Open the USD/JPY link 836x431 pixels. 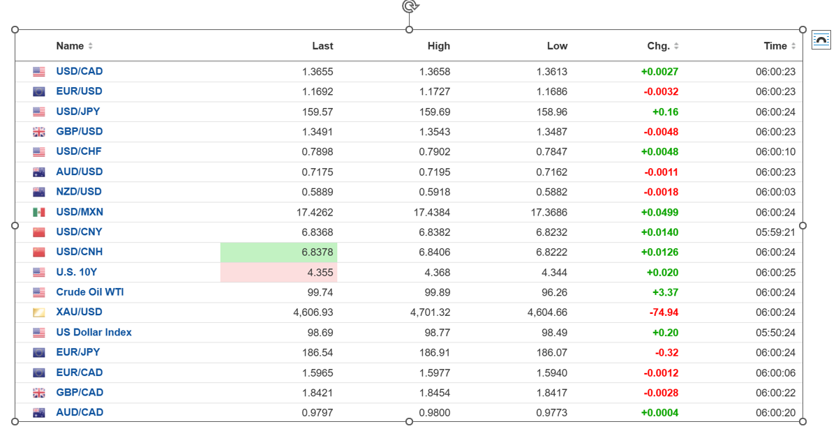(79, 112)
